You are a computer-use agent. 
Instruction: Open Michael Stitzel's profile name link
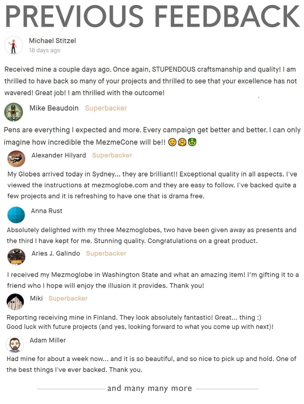52,41
